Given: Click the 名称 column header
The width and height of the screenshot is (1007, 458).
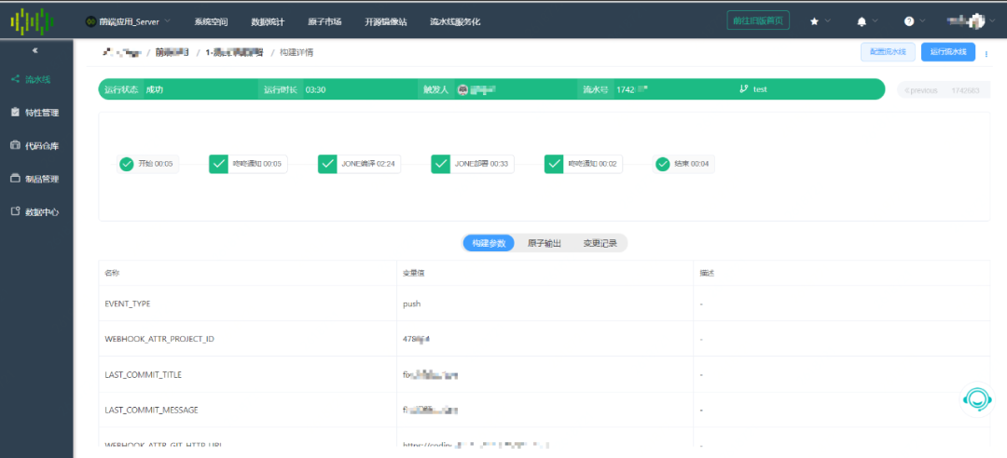Looking at the screenshot, I should (112, 274).
